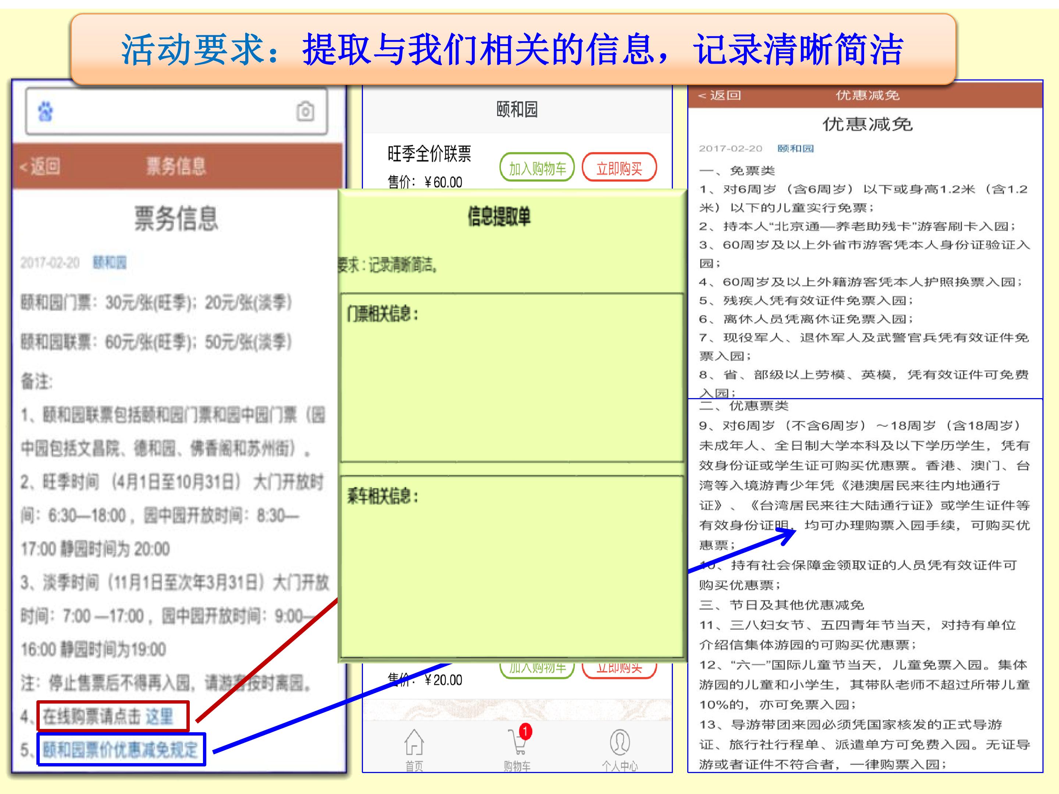Viewport: 1059px width, 794px height.
Task: Click the 优惠减免 large page title
Action: click(x=867, y=124)
